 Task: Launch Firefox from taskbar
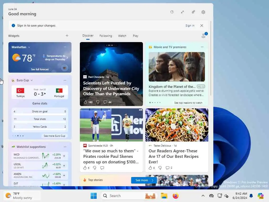tap(175, 196)
